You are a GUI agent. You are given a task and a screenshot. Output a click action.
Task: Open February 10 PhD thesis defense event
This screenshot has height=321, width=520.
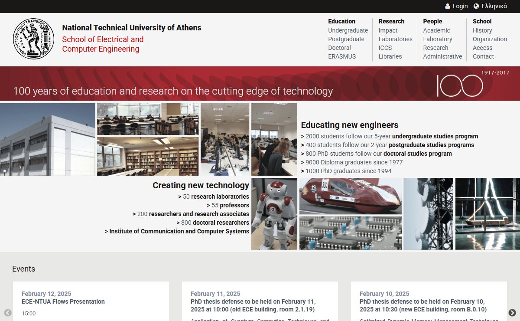click(423, 305)
